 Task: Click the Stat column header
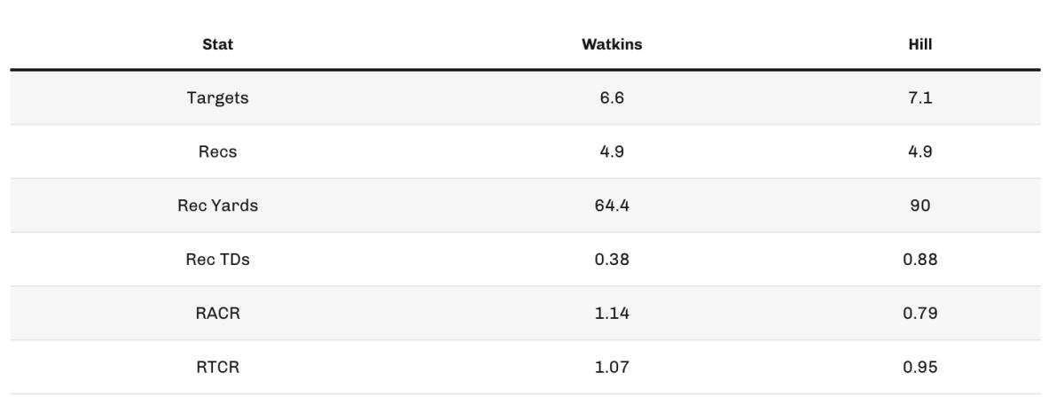(217, 44)
